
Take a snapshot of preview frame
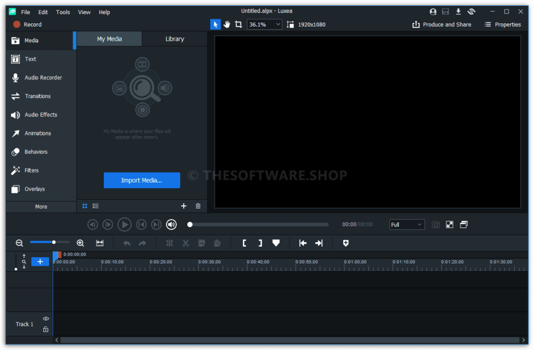pyautogui.click(x=435, y=225)
